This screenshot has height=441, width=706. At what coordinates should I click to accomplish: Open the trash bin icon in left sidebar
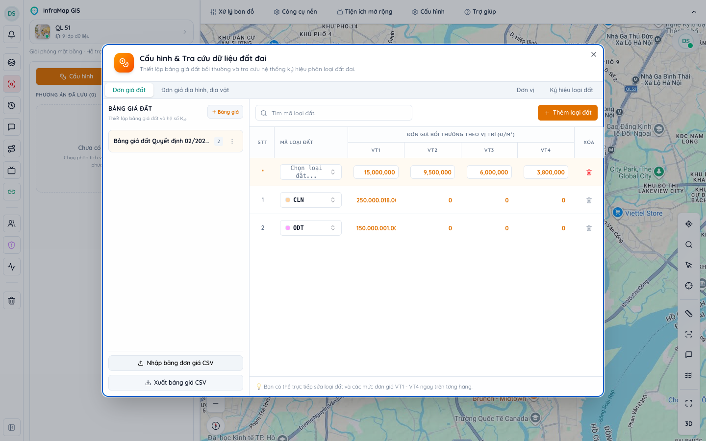coord(12,300)
